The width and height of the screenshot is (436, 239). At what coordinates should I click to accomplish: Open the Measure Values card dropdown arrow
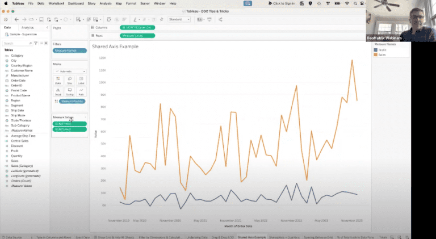pyautogui.click(x=85, y=118)
